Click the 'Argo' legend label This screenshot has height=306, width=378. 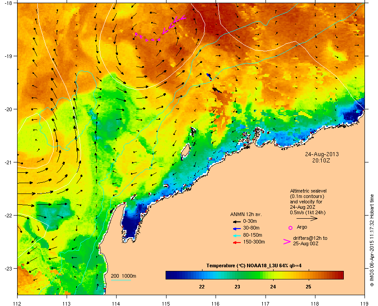pos(302,227)
